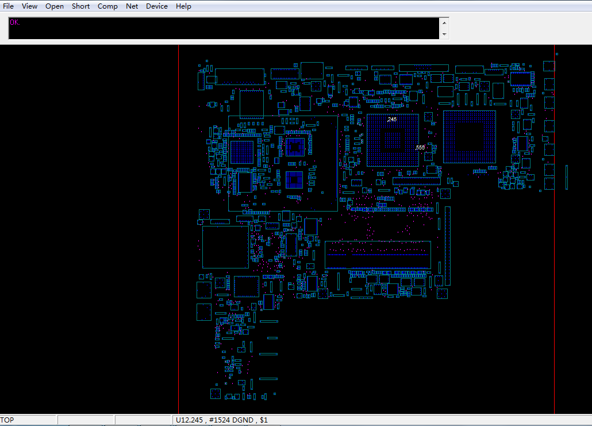The height and width of the screenshot is (426, 592).
Task: Click the message console scroll up arrow
Action: coord(444,23)
